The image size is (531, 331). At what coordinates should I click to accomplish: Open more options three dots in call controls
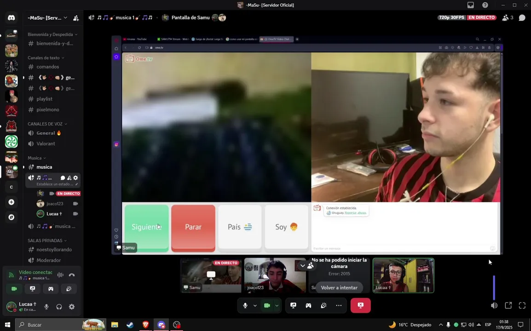(x=339, y=306)
